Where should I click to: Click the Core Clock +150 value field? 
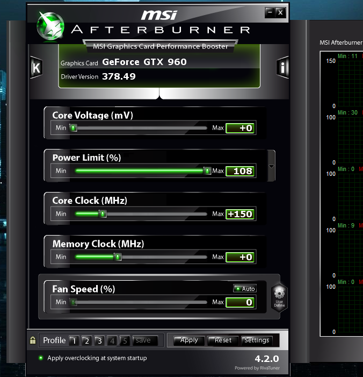pyautogui.click(x=240, y=214)
